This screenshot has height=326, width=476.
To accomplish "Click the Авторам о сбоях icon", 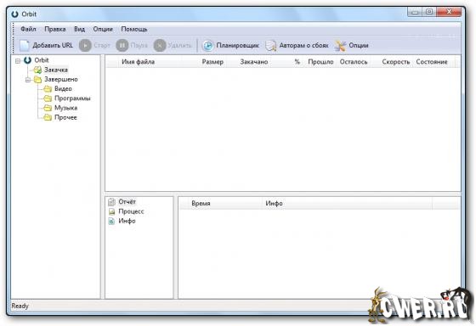I will [x=270, y=46].
